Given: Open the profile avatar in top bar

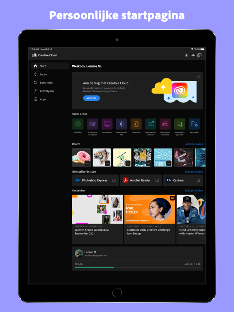Looking at the screenshot, I should [199, 55].
